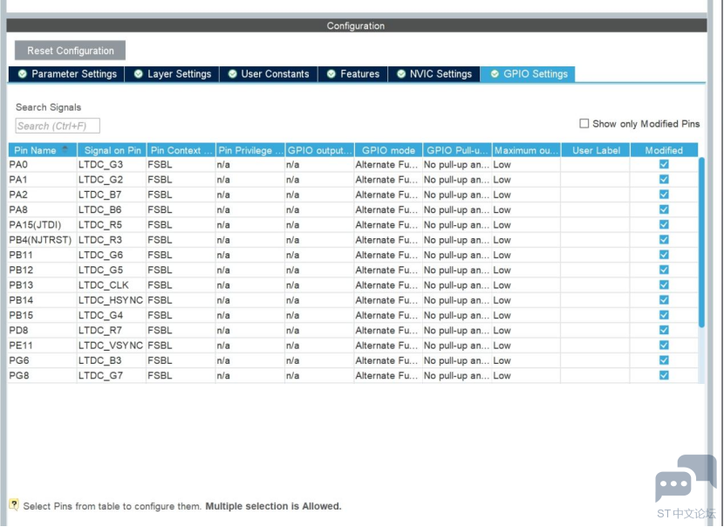The image size is (724, 527).
Task: Select the LTDC_B6 signal cell
Action: pyautogui.click(x=113, y=209)
